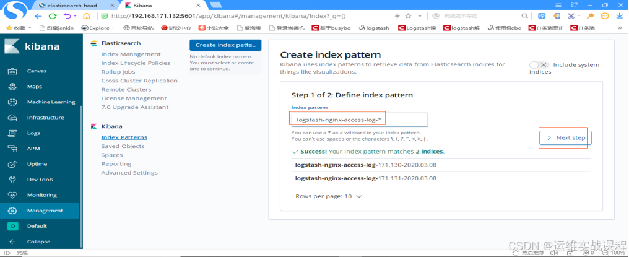Click the Create index pattern button
This screenshot has height=257, width=629.
225,45
